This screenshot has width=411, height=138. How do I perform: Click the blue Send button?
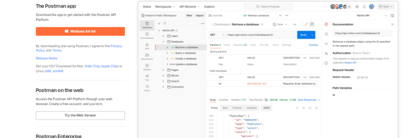click(303, 35)
